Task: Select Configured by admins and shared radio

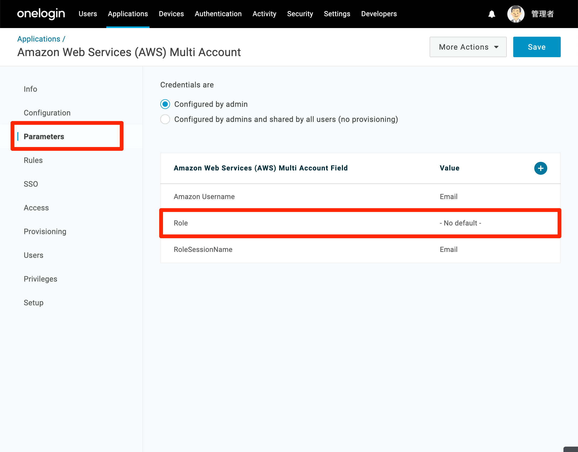Action: click(165, 119)
